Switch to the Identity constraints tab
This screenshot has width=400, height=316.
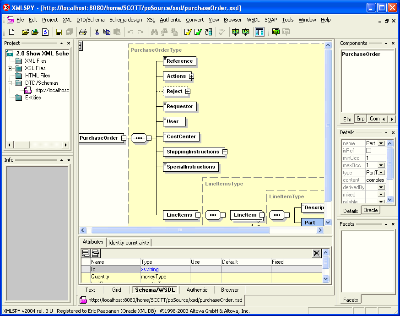click(129, 242)
